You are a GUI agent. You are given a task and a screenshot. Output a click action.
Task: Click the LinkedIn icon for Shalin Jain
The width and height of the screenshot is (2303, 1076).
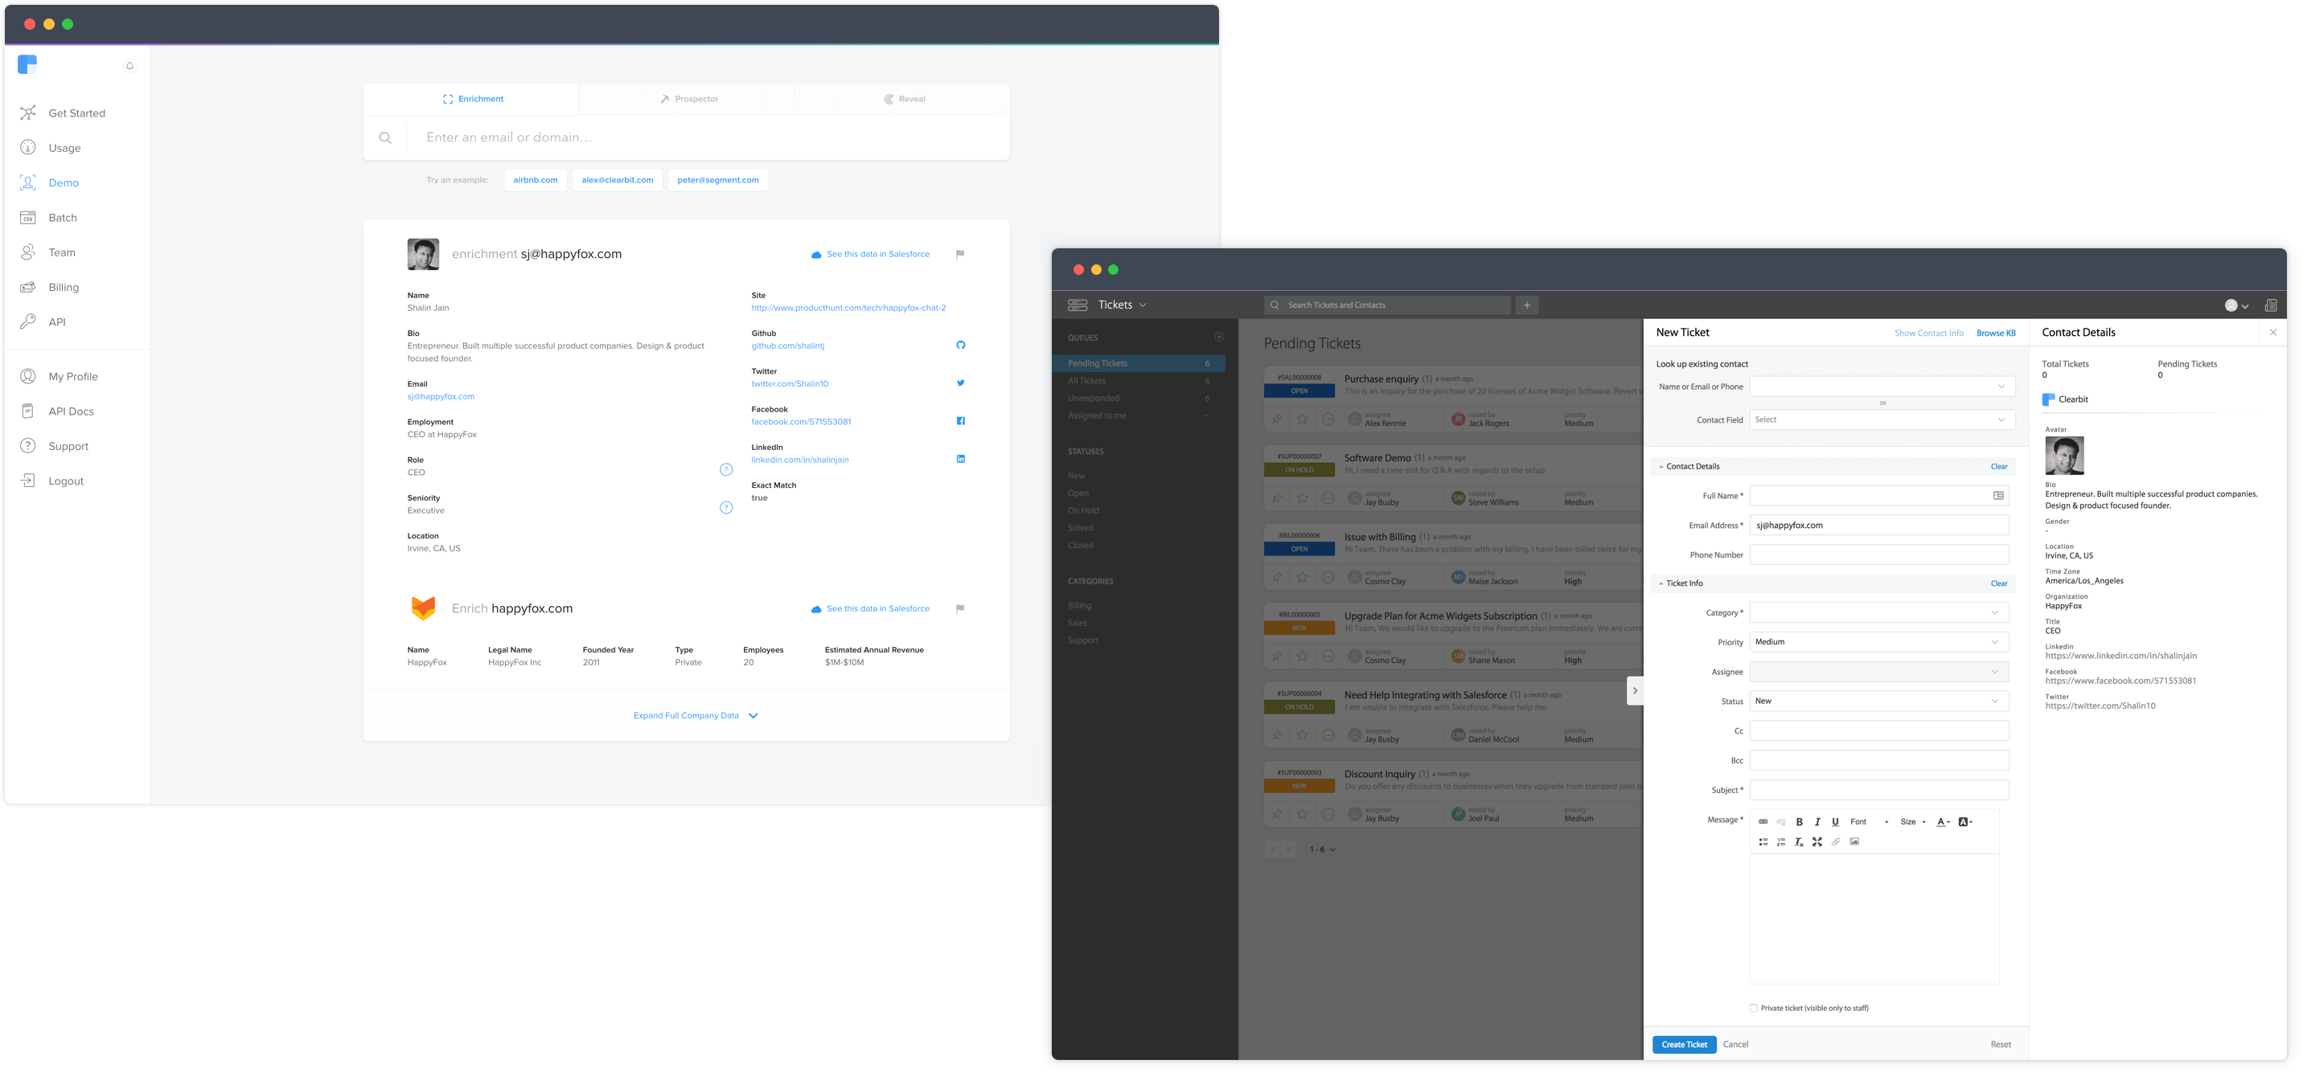pos(959,460)
